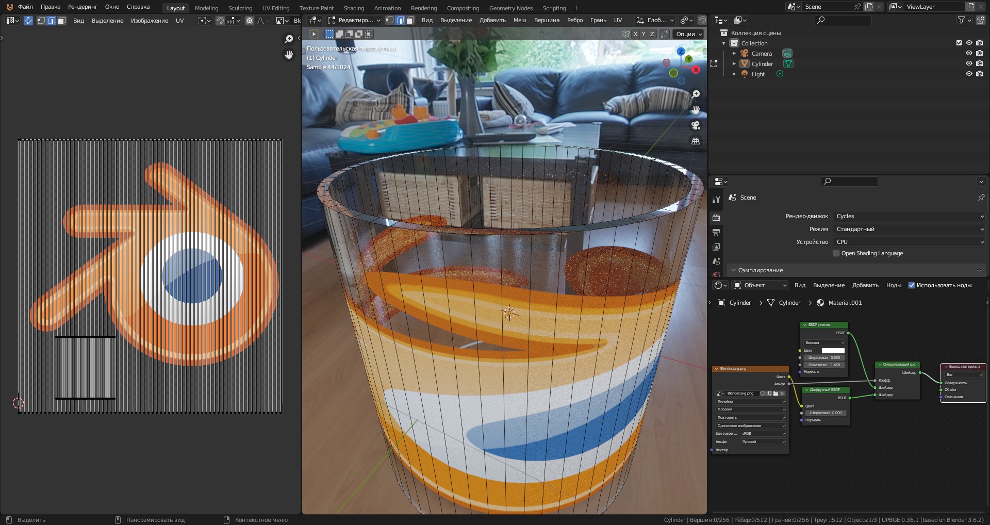The width and height of the screenshot is (990, 525).
Task: Open the Рендеринг menu
Action: click(x=82, y=7)
